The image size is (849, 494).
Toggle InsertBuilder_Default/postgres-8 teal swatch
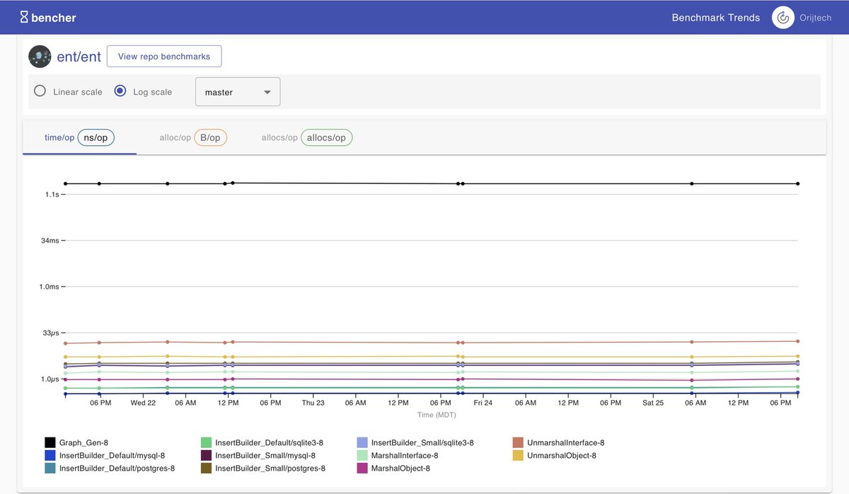pyautogui.click(x=50, y=468)
